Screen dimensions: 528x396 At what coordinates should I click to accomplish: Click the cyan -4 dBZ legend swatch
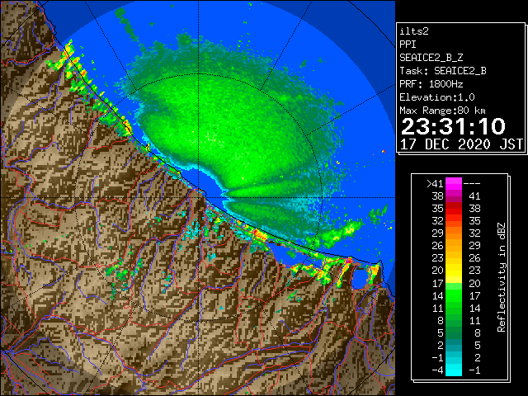454,370
